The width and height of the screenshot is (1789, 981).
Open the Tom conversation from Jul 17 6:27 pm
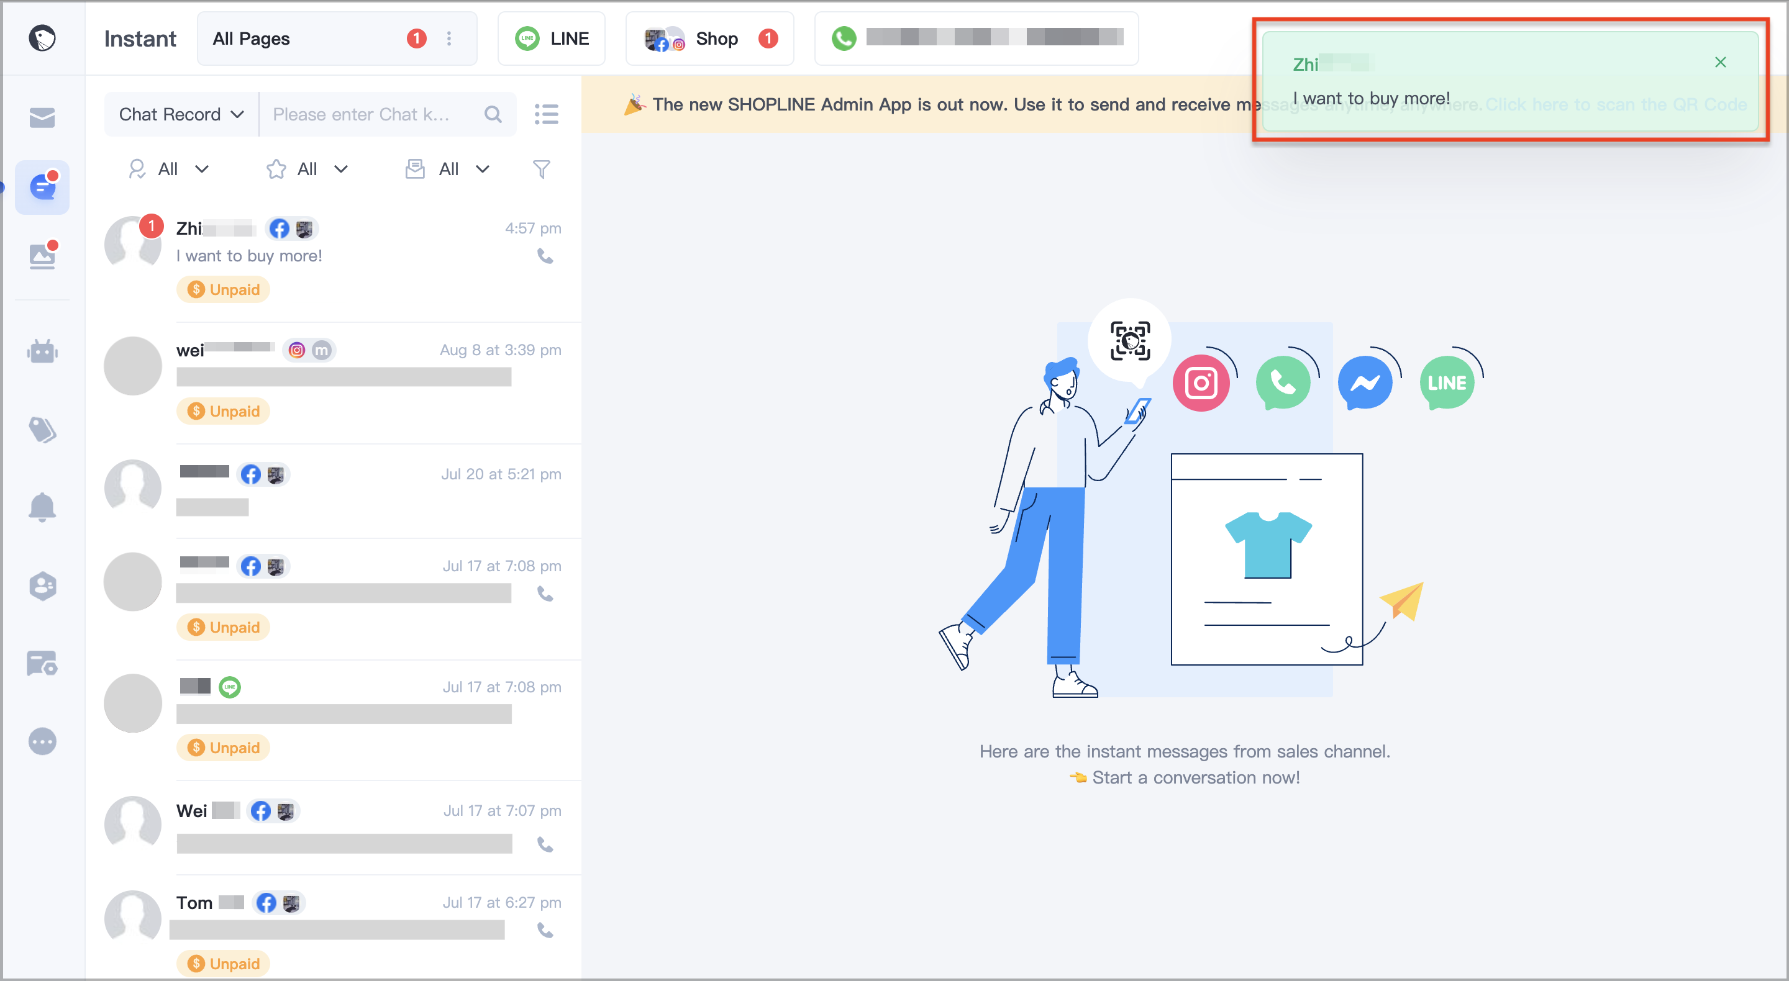point(334,928)
